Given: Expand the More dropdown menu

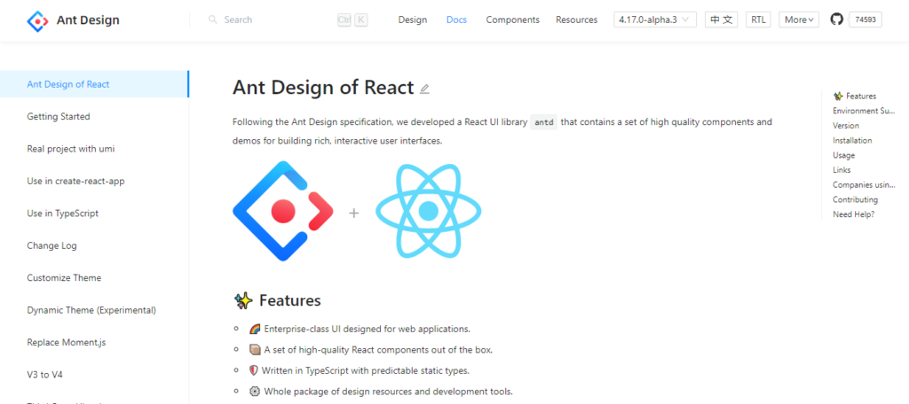Looking at the screenshot, I should pyautogui.click(x=799, y=19).
